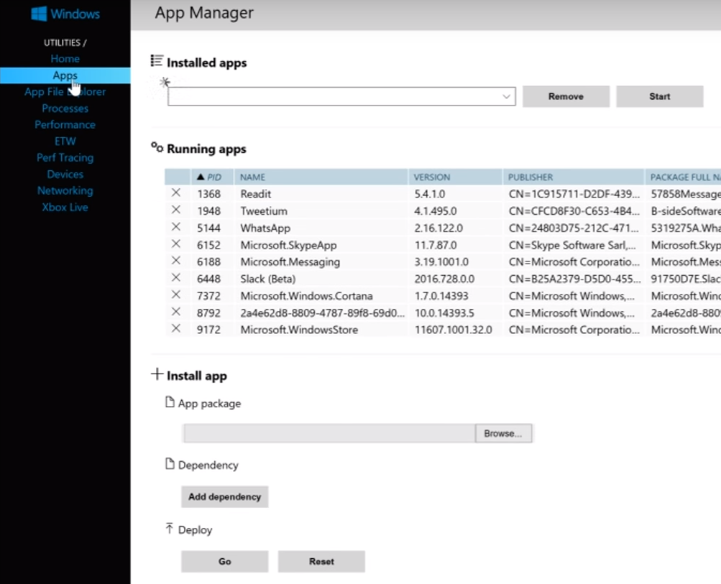Select the Tweetium row name
The image size is (721, 584).
coord(264,211)
